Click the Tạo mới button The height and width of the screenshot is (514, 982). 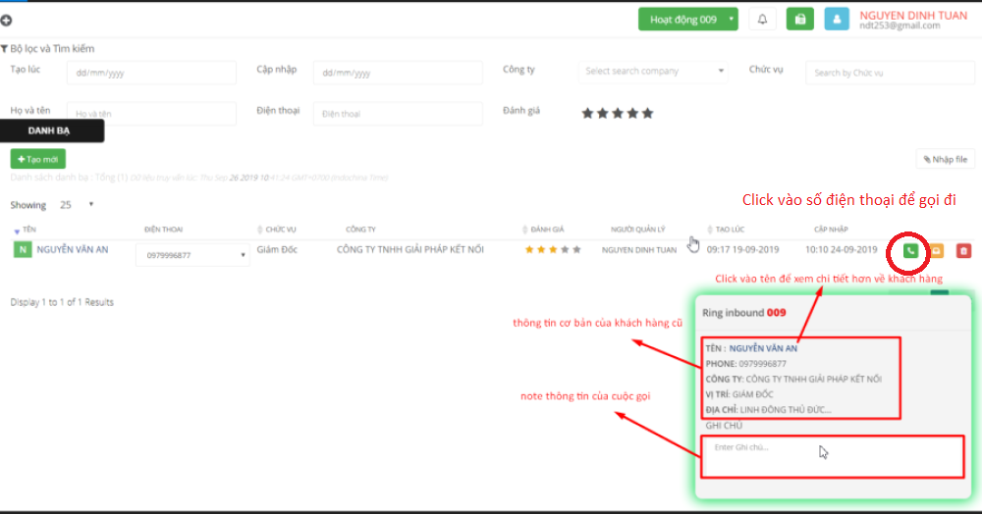pyautogui.click(x=38, y=159)
